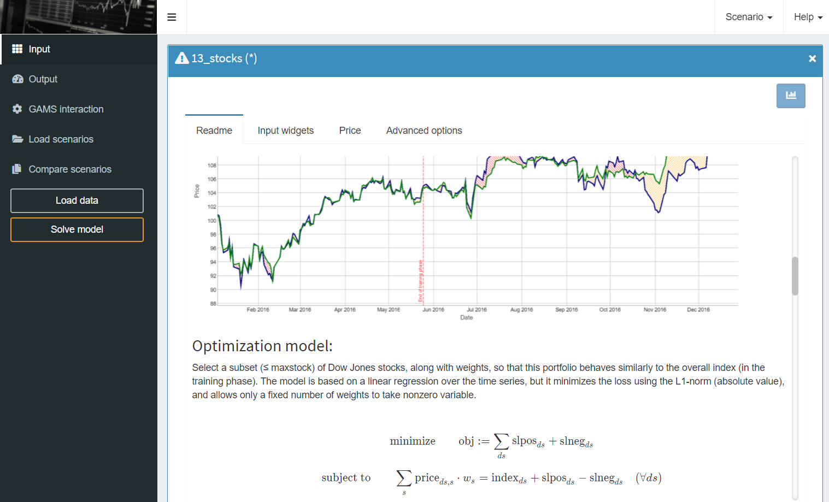Close the 13_stocks scenario panel

click(812, 58)
